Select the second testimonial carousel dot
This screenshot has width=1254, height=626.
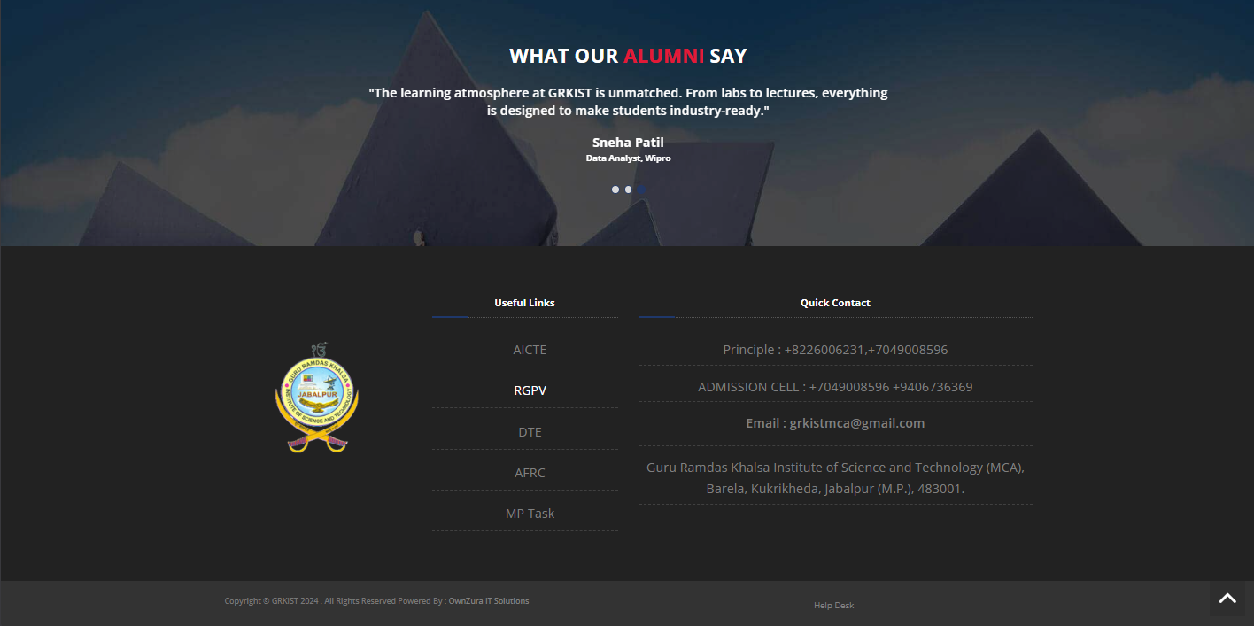(629, 189)
